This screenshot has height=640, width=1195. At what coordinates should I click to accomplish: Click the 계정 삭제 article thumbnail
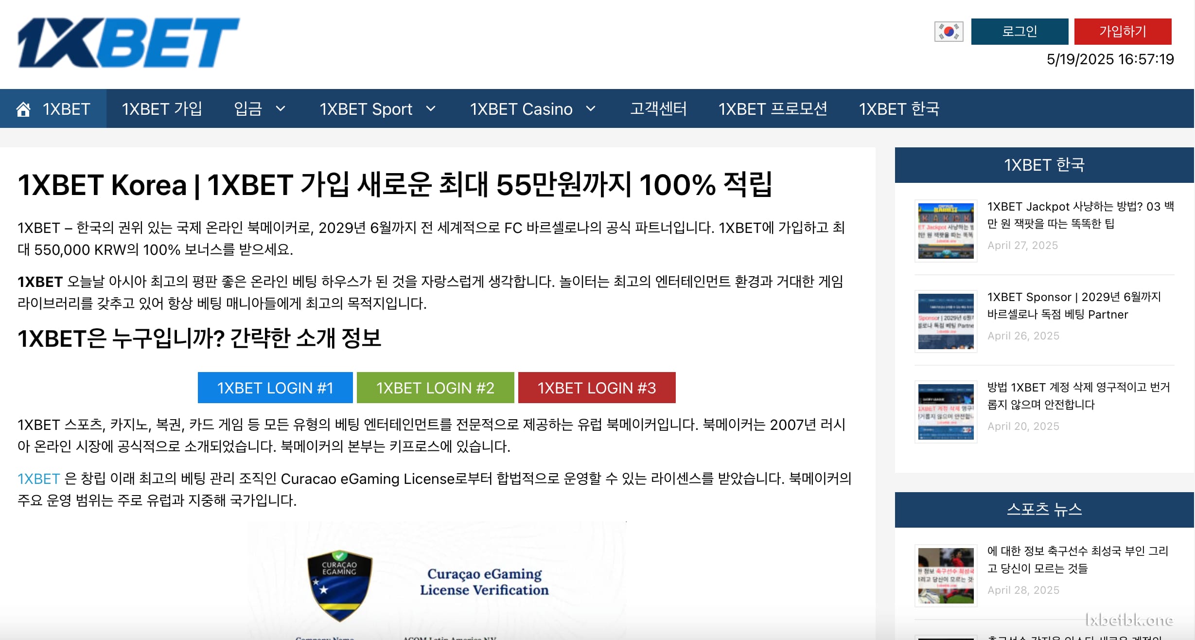(946, 412)
